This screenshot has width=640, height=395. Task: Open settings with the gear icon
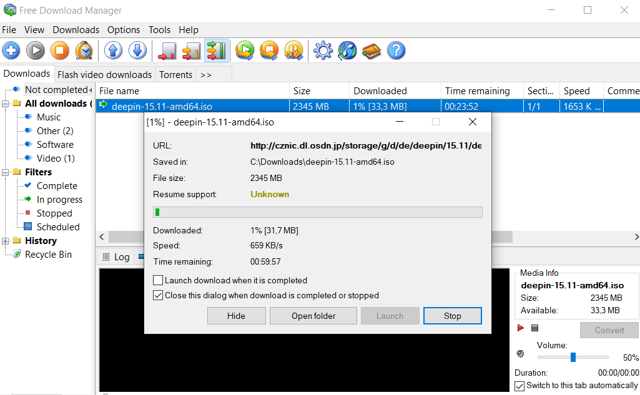click(x=323, y=51)
